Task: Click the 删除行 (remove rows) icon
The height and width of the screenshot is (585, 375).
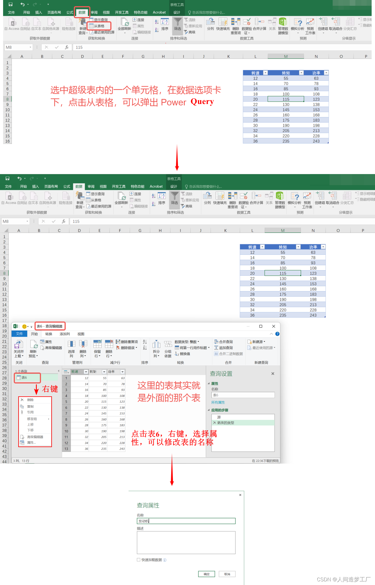Action: [x=109, y=348]
